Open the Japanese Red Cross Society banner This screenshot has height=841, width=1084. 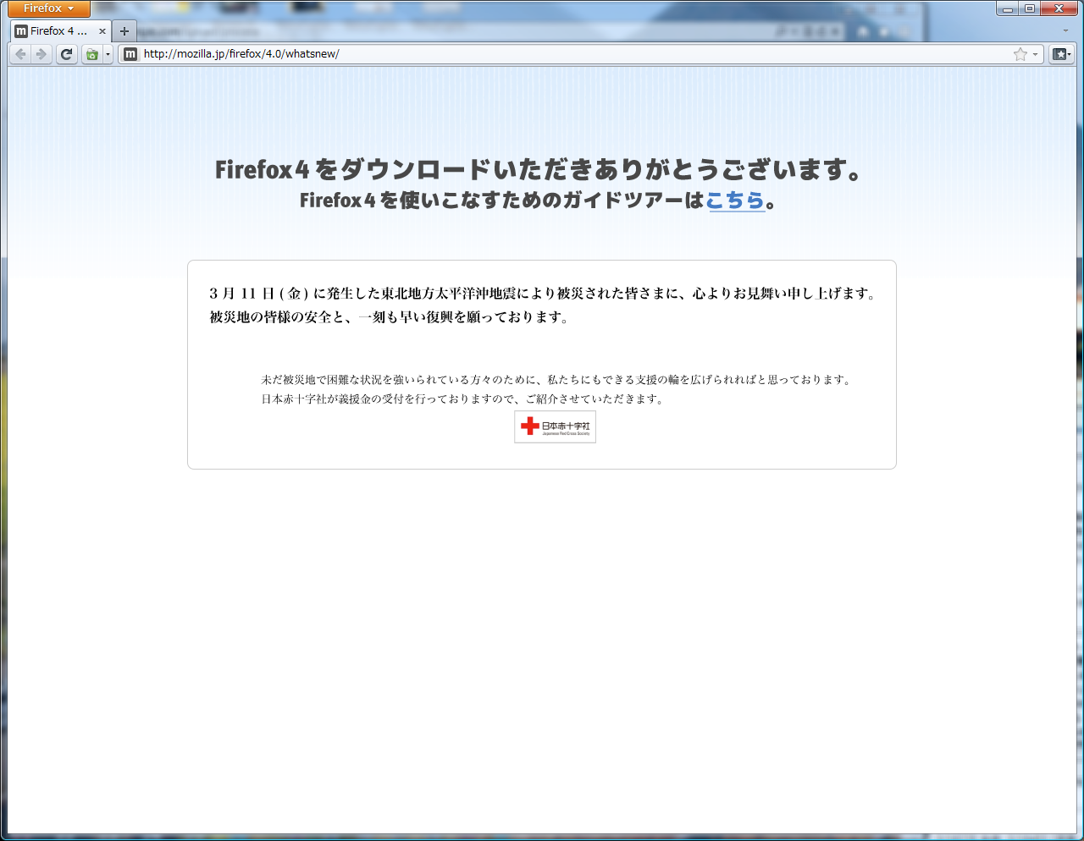(x=555, y=426)
